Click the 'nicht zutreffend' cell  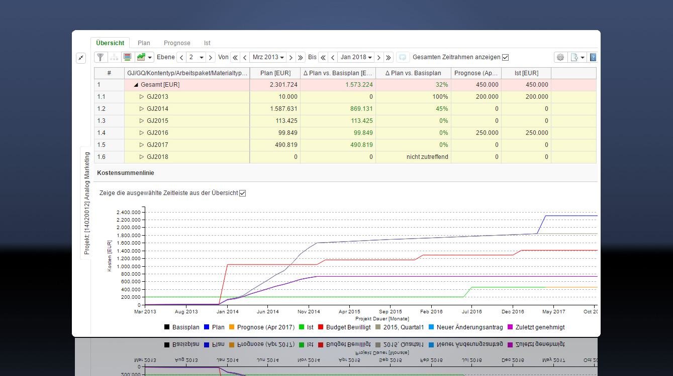(x=413, y=157)
